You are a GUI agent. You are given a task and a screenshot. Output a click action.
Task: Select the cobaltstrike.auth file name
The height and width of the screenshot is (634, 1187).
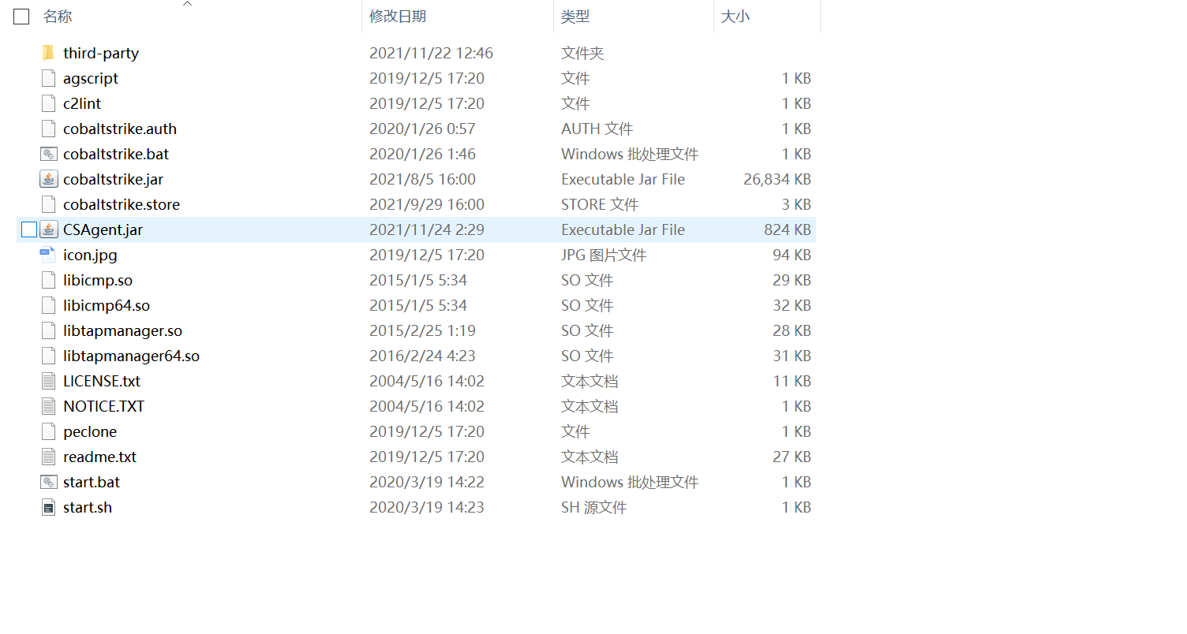(120, 129)
